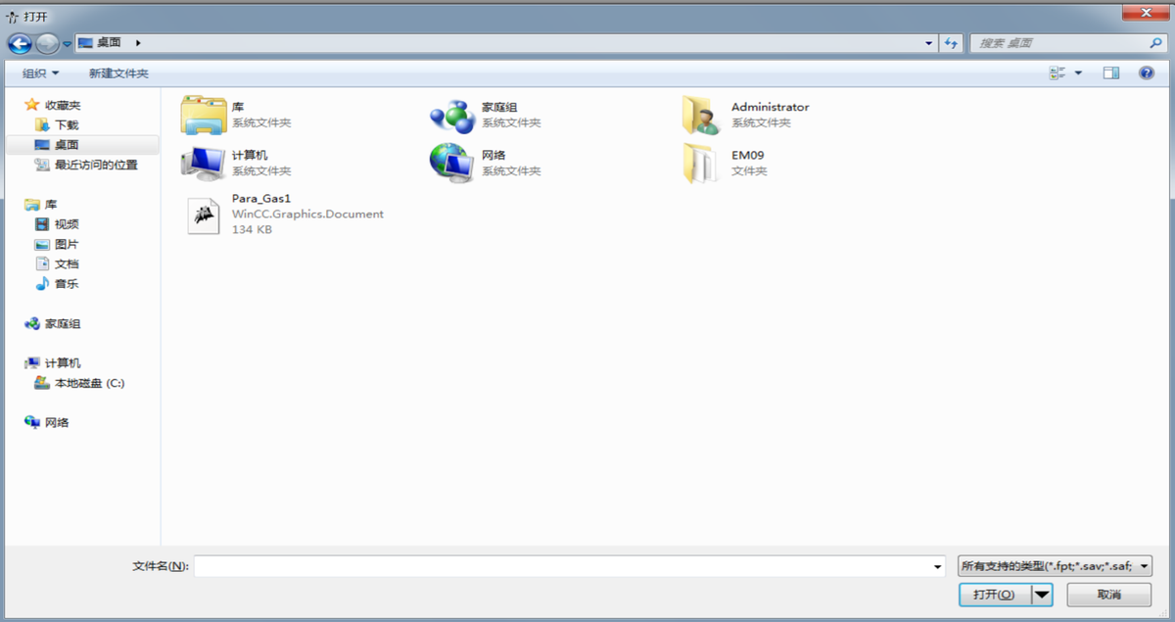The width and height of the screenshot is (1175, 622).
Task: Open the Para_Gas1 WinCC graphics document
Action: pos(205,215)
